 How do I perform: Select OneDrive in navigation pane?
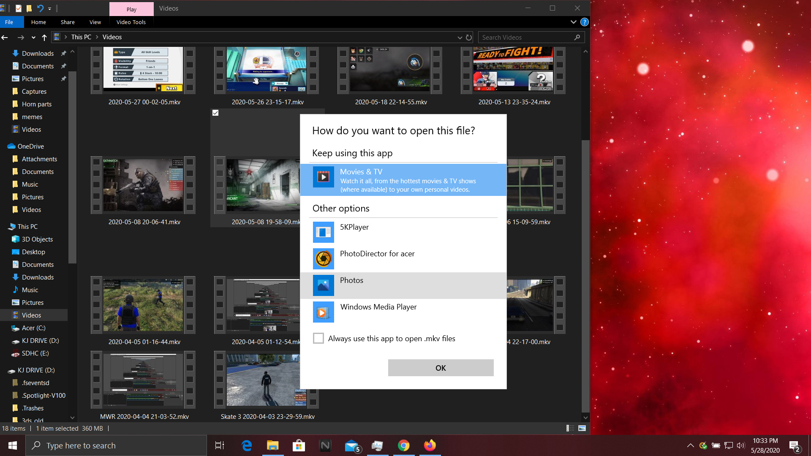click(30, 146)
